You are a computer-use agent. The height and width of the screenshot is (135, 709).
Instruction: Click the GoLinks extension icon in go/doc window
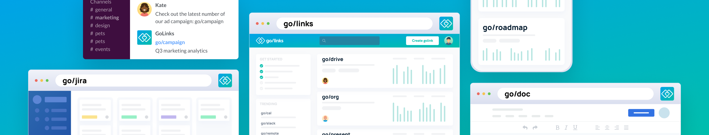point(667,94)
